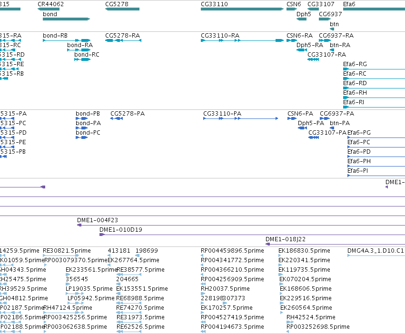This screenshot has height=334, width=405.
Task: Select transcript Efa6-RH
Action: (374, 98)
